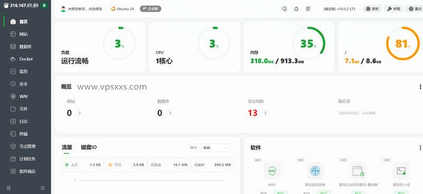The height and width of the screenshot is (194, 423).
Task: Click the 7.1GB / 8.6GB disk text
Action: pos(363,61)
